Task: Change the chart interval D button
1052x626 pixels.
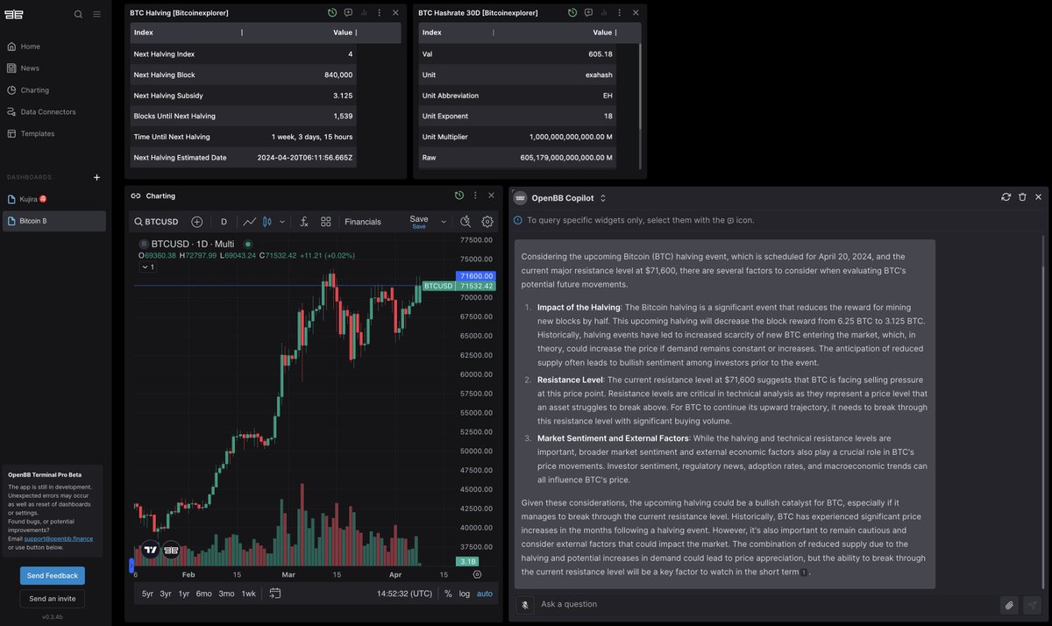Action: (224, 222)
